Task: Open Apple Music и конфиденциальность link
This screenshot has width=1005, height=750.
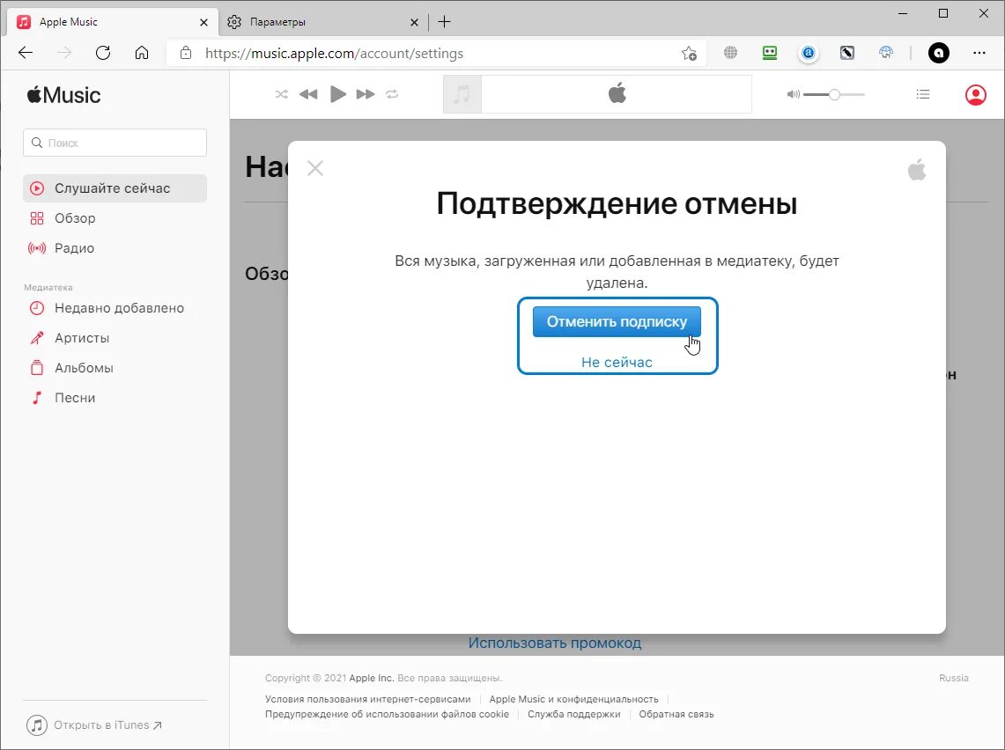Action: (x=573, y=700)
